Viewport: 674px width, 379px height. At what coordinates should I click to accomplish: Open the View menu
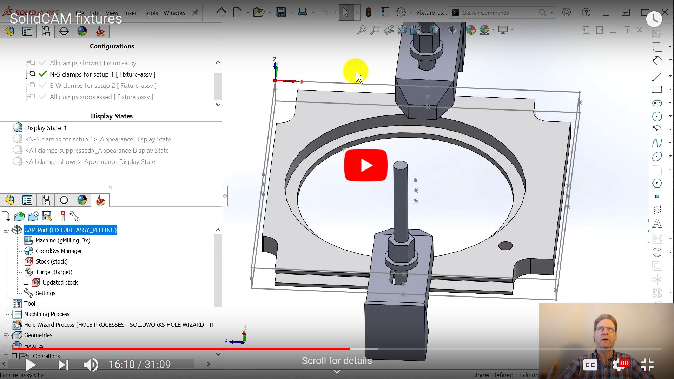[x=112, y=13]
